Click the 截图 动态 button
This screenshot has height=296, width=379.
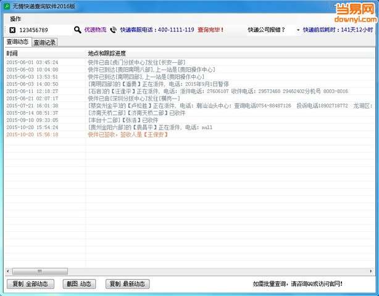point(79,284)
